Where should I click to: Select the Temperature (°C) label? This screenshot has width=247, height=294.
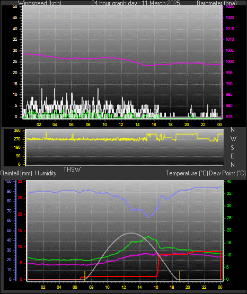tap(187, 173)
